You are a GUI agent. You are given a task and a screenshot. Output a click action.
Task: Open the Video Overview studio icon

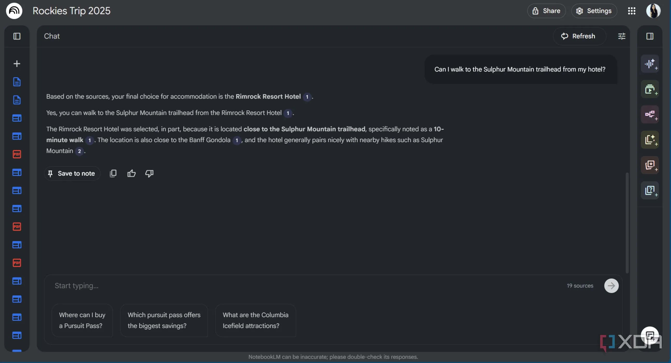pos(650,89)
